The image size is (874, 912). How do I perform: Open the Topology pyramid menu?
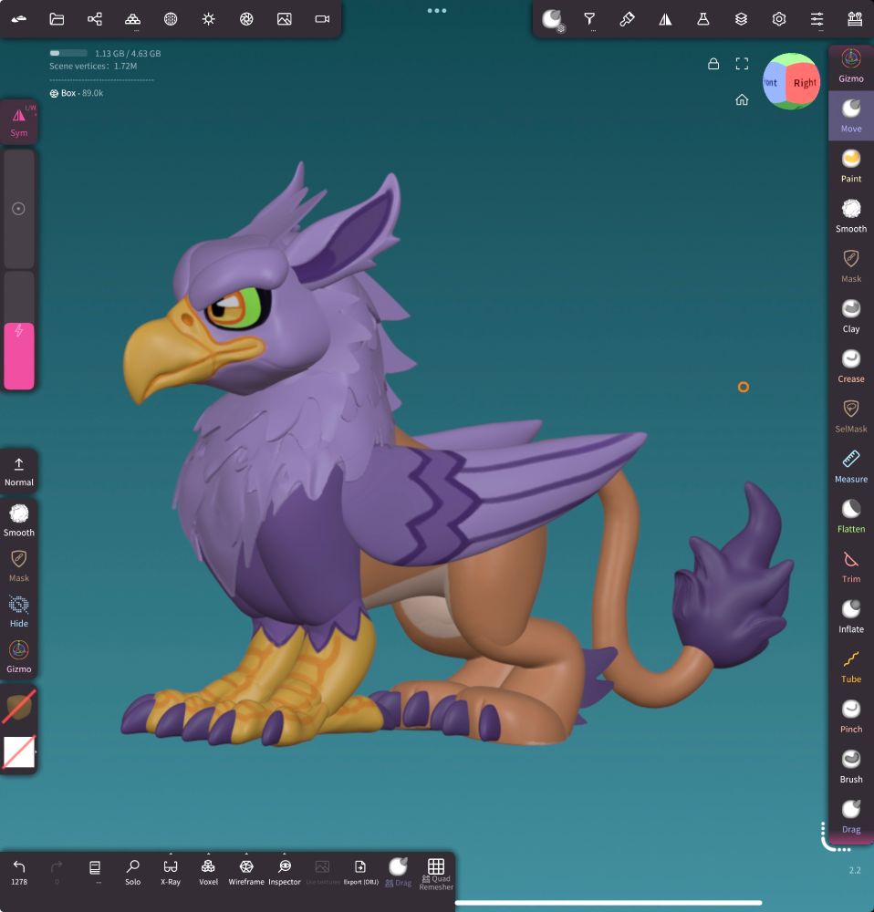(x=132, y=19)
